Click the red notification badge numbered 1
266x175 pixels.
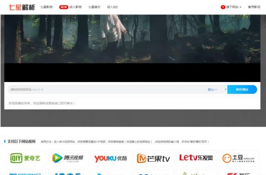point(223,7)
